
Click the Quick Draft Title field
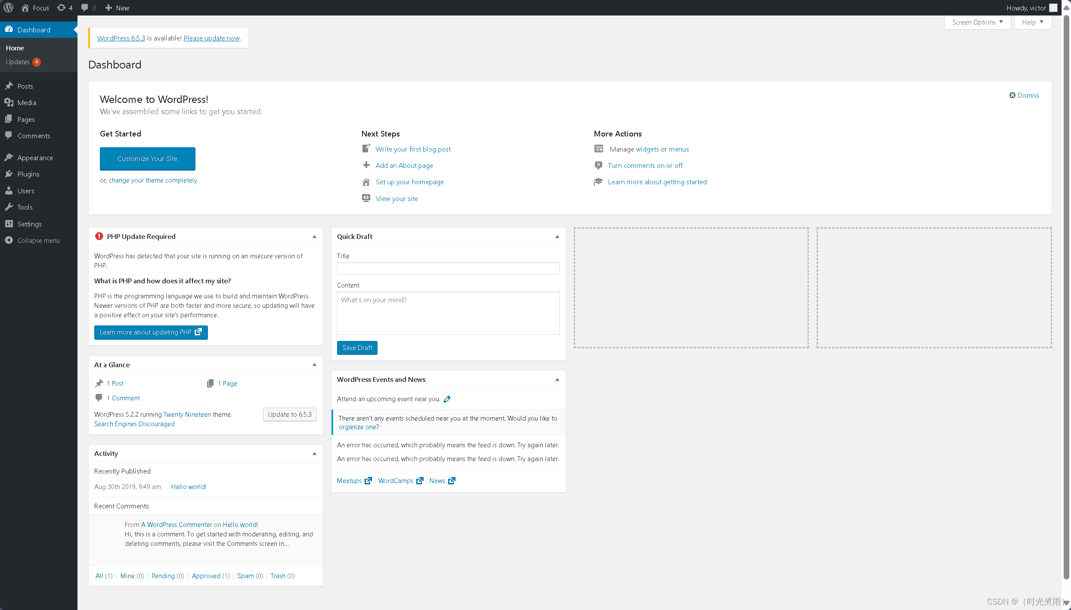(448, 268)
